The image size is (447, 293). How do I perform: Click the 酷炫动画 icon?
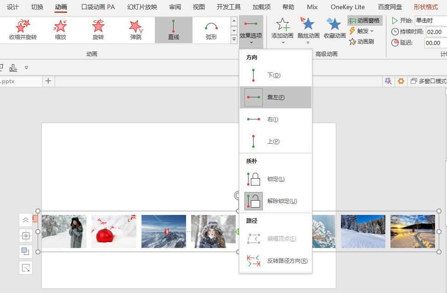[308, 29]
